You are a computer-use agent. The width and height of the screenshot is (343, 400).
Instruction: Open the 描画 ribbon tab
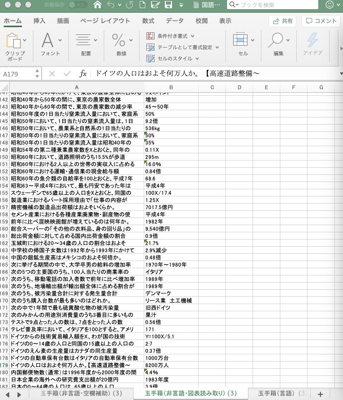[x=63, y=21]
